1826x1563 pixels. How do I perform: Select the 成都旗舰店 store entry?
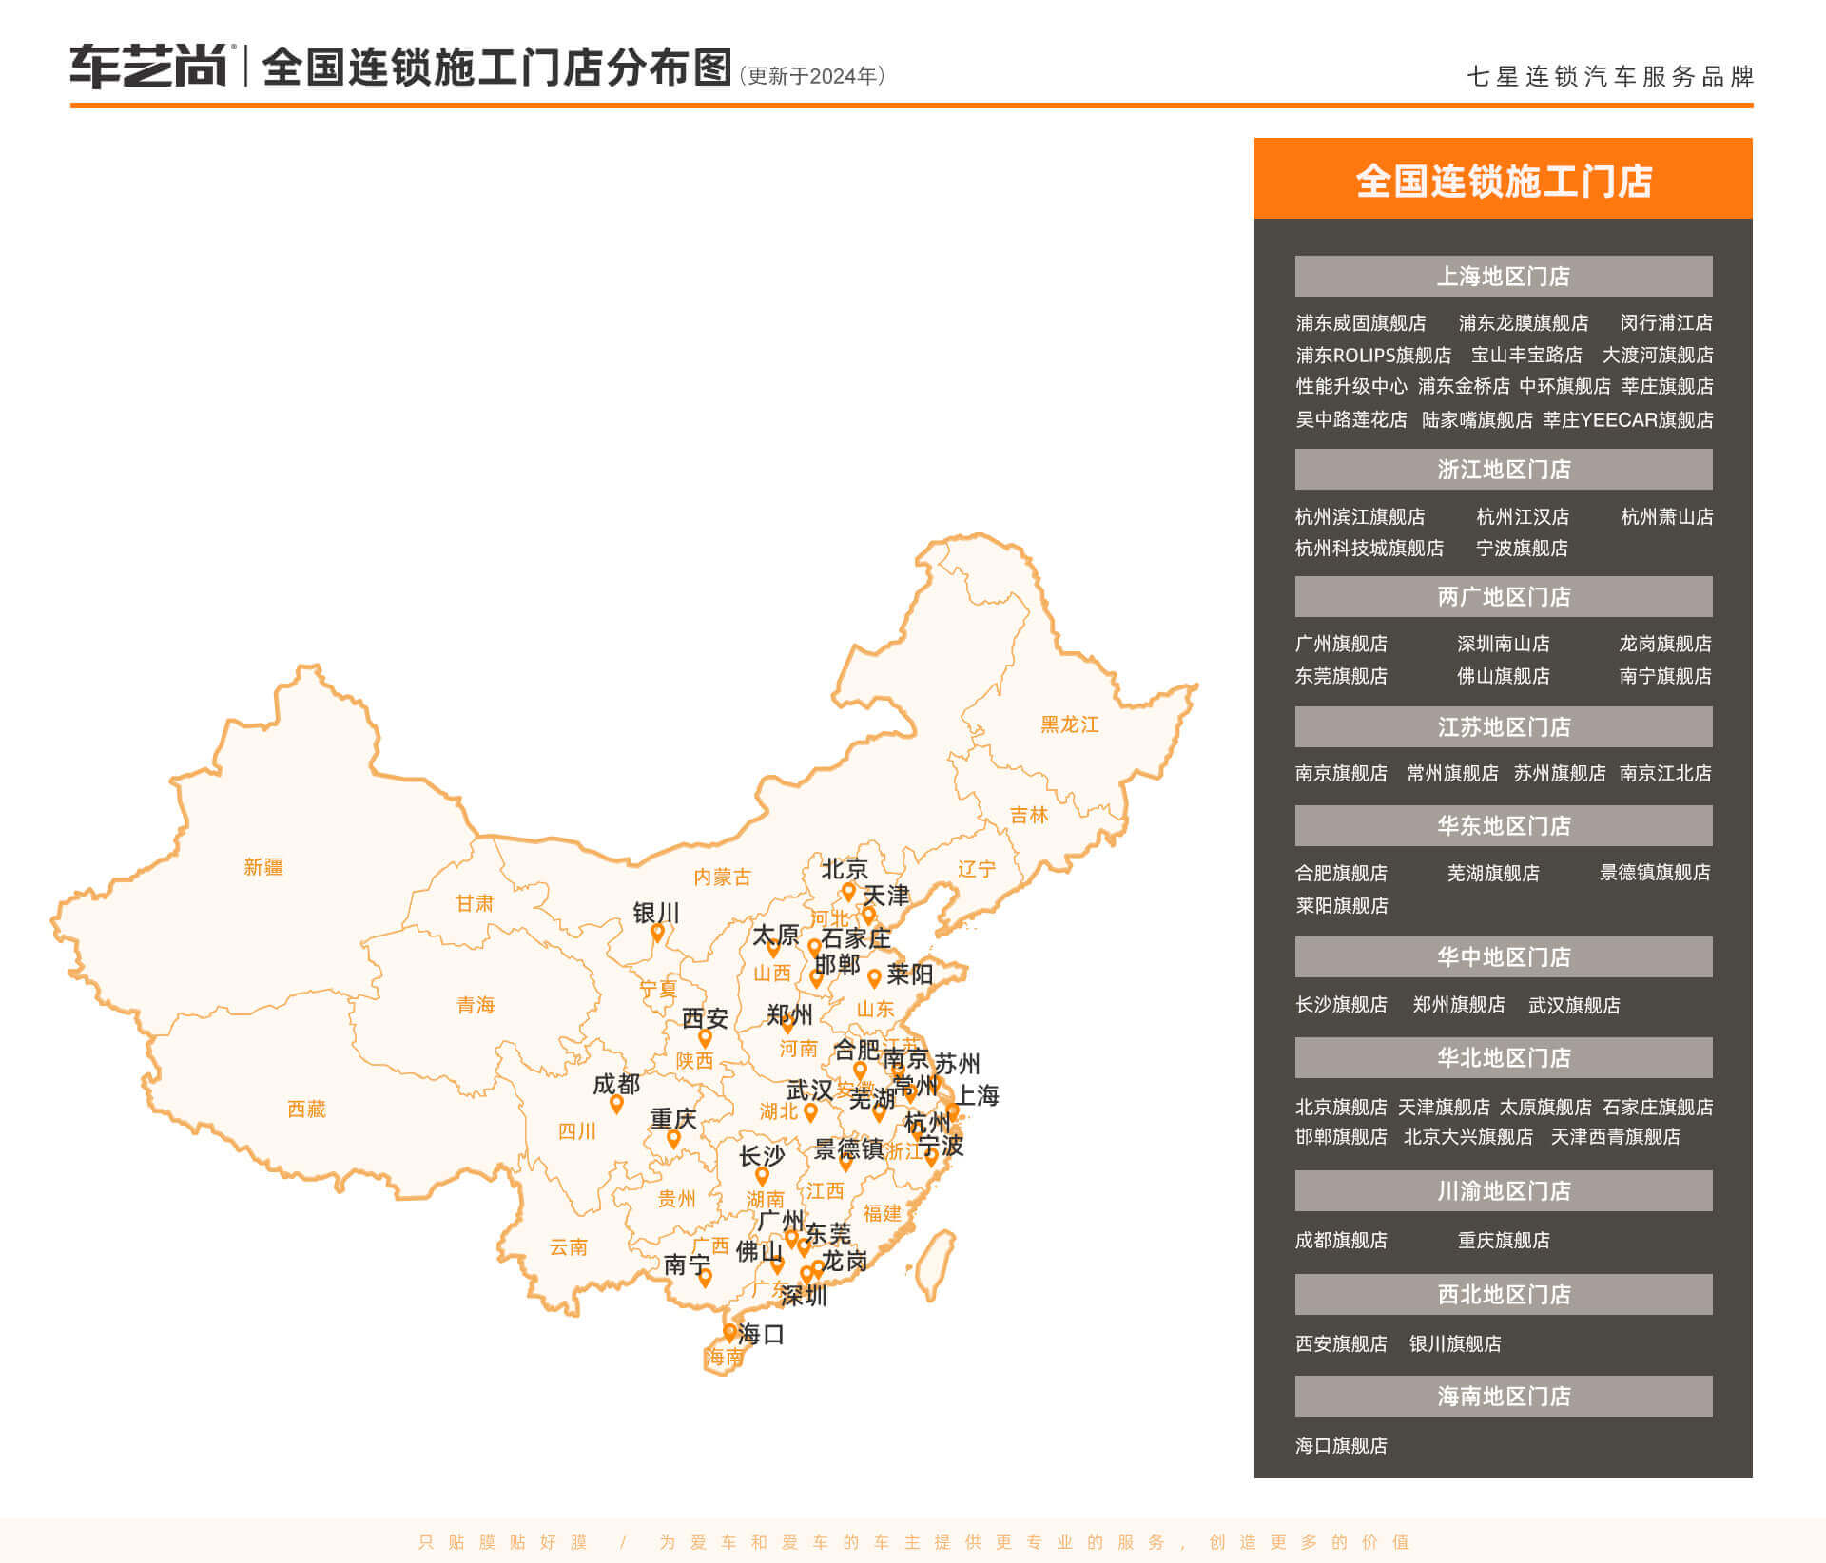(1341, 1240)
